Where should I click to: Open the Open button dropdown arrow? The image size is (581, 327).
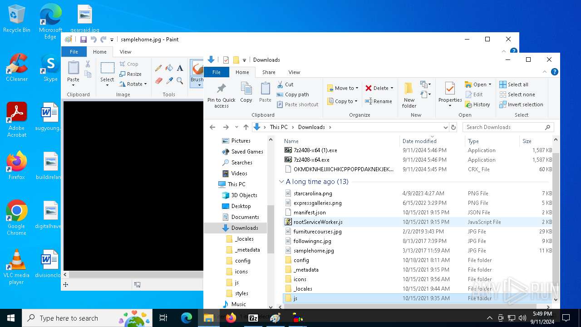pos(490,84)
